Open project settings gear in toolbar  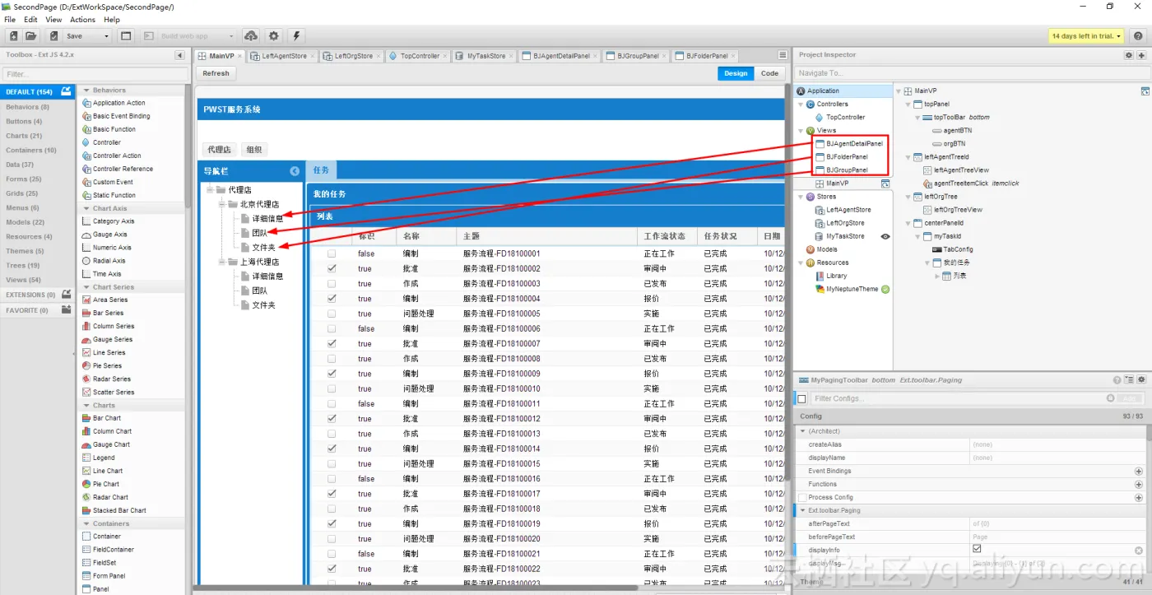click(274, 36)
